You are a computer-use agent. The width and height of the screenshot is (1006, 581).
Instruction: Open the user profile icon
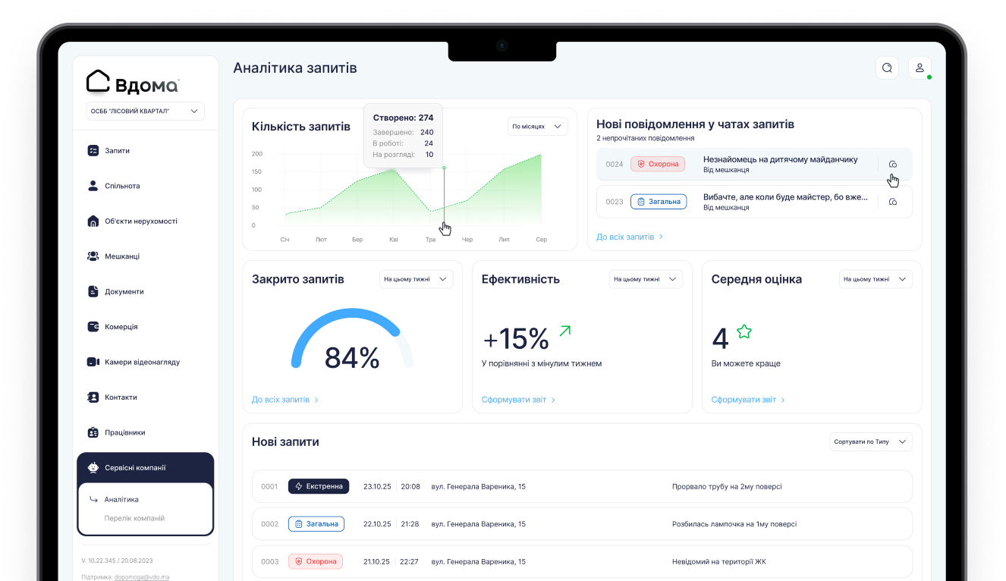point(920,68)
